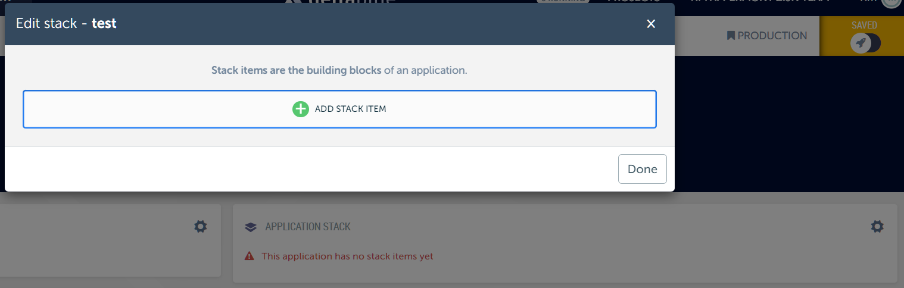This screenshot has height=288, width=904.
Task: Open gear settings on the left panel
Action: [201, 227]
